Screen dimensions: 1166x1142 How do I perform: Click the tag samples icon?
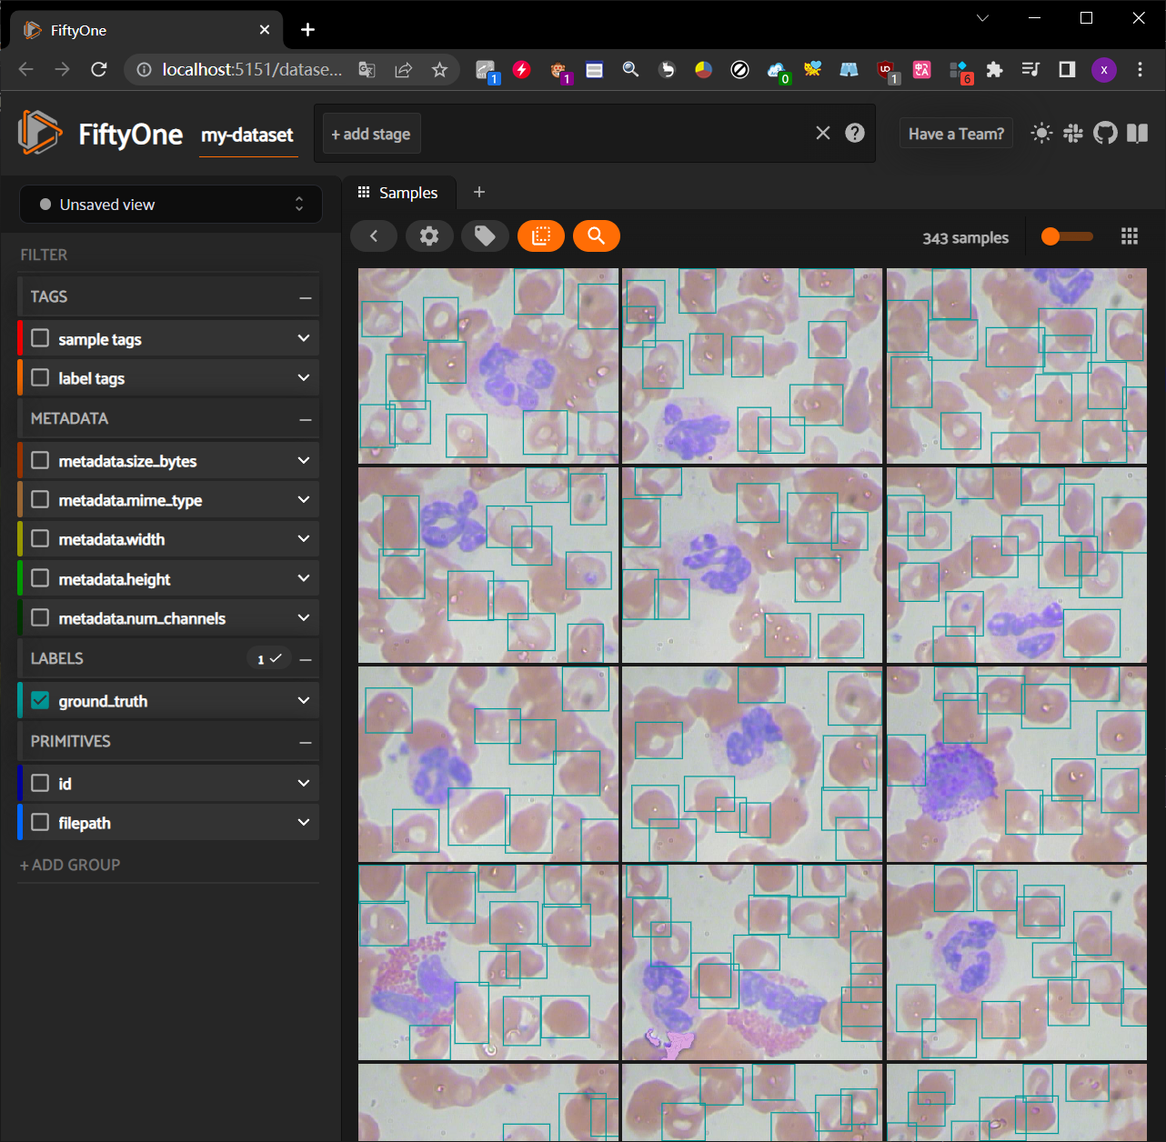[x=485, y=236]
